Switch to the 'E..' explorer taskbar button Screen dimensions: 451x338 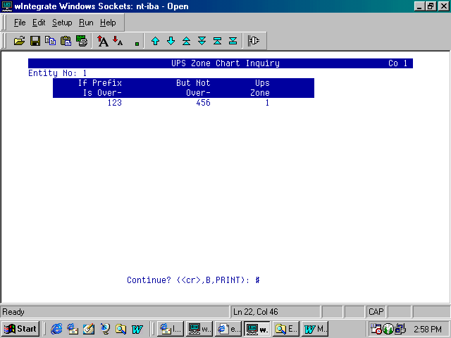click(286, 329)
